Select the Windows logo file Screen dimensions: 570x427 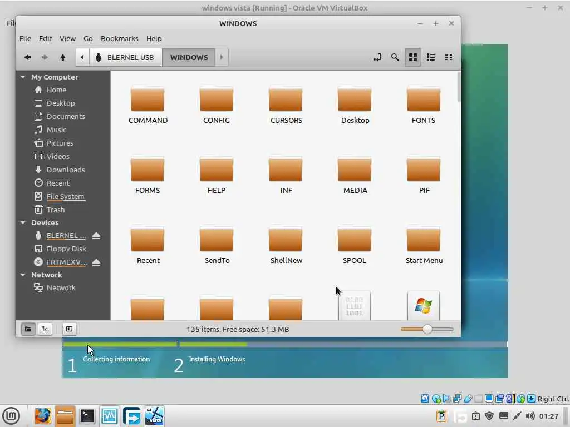[424, 305]
